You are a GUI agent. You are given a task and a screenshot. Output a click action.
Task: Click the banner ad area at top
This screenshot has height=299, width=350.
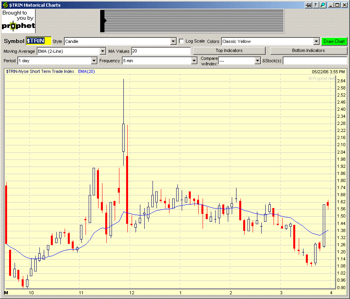point(192,21)
